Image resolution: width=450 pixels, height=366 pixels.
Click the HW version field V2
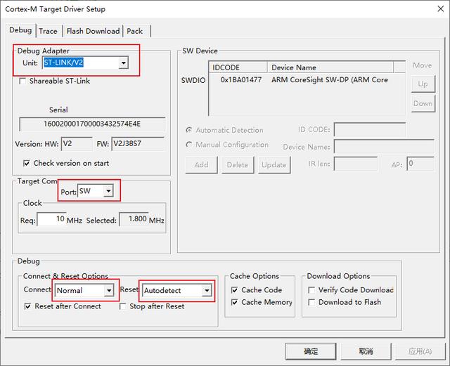[77, 144]
